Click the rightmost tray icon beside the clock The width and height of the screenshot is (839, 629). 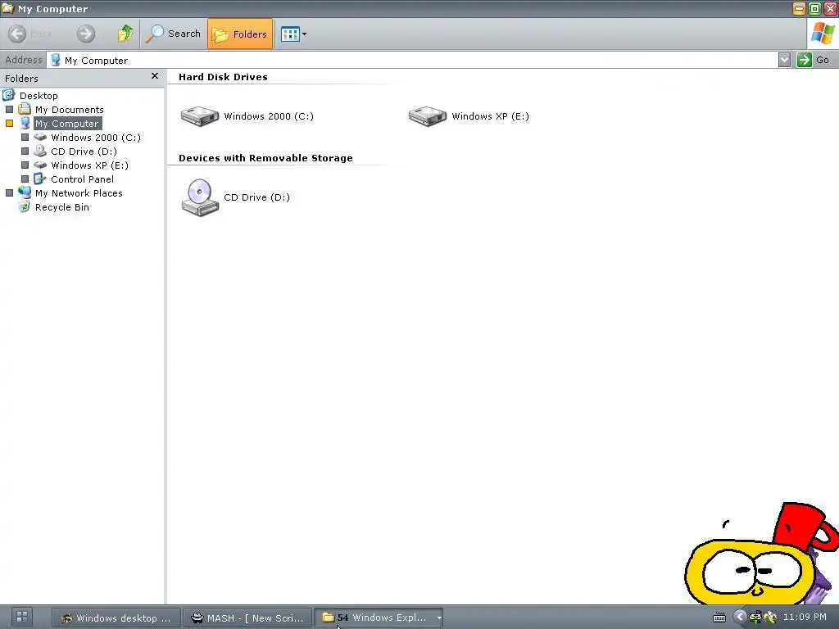770,618
